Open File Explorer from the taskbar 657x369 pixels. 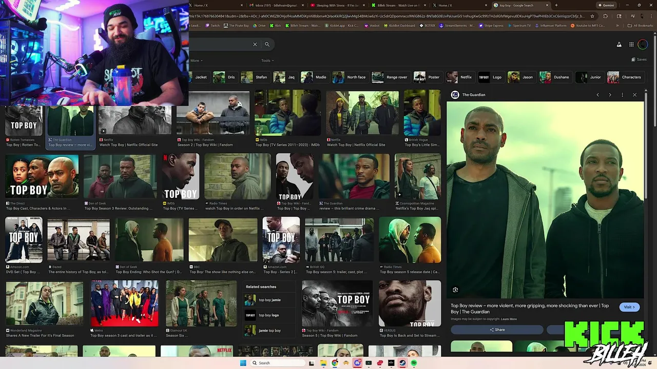point(323,363)
